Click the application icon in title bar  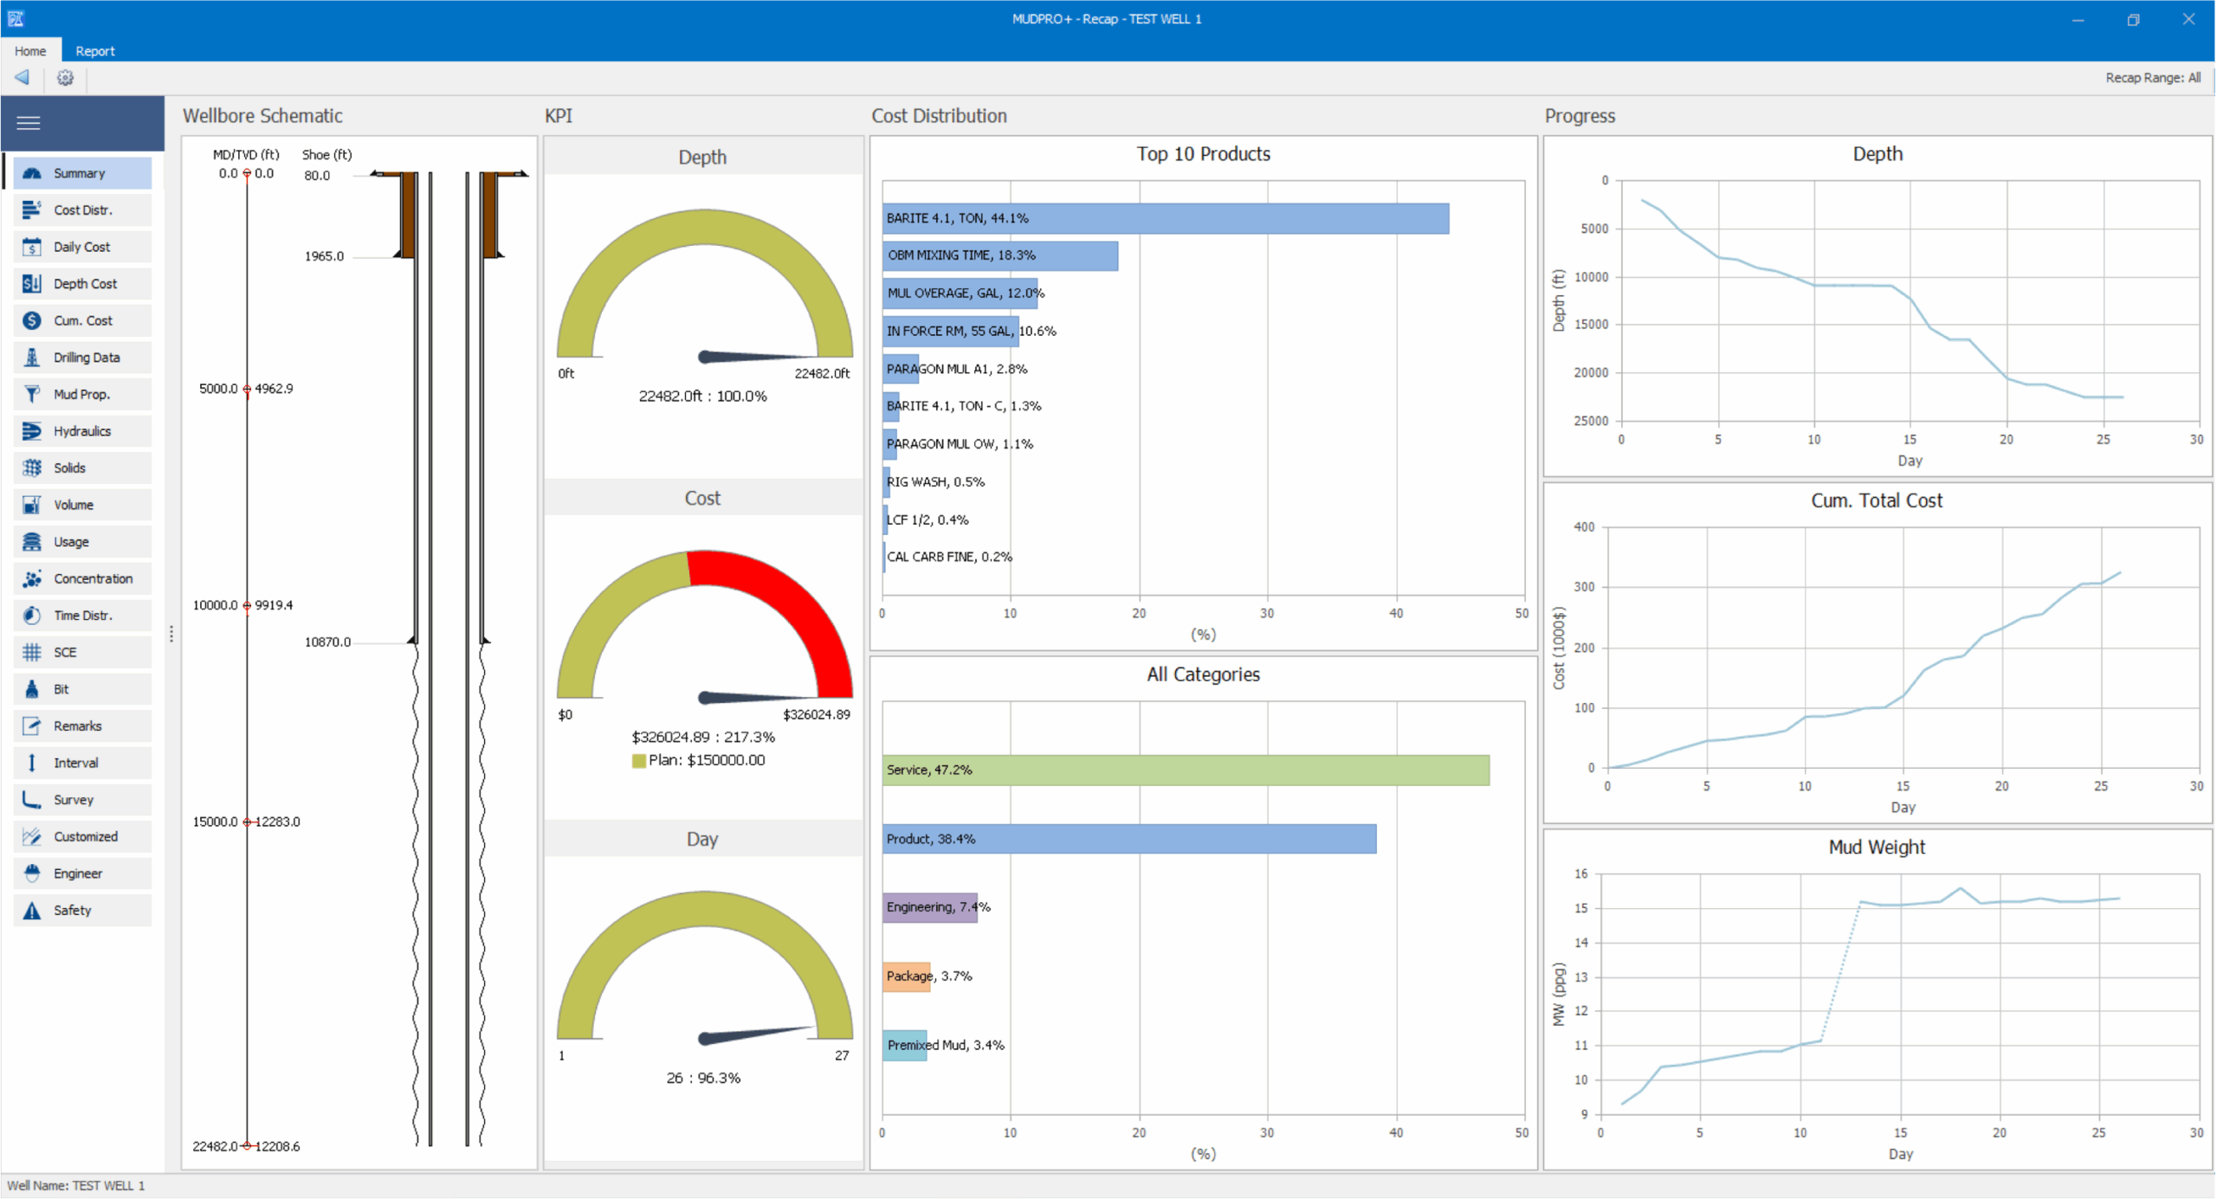pos(16,18)
